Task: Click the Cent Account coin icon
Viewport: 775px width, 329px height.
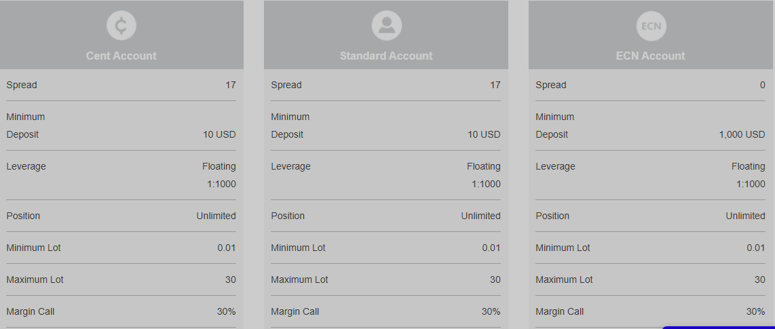Action: 121,25
